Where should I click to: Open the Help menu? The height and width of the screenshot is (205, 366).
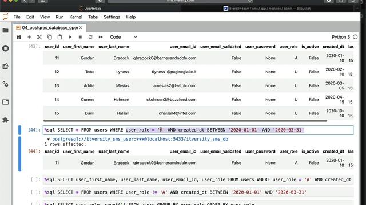click(x=131, y=17)
